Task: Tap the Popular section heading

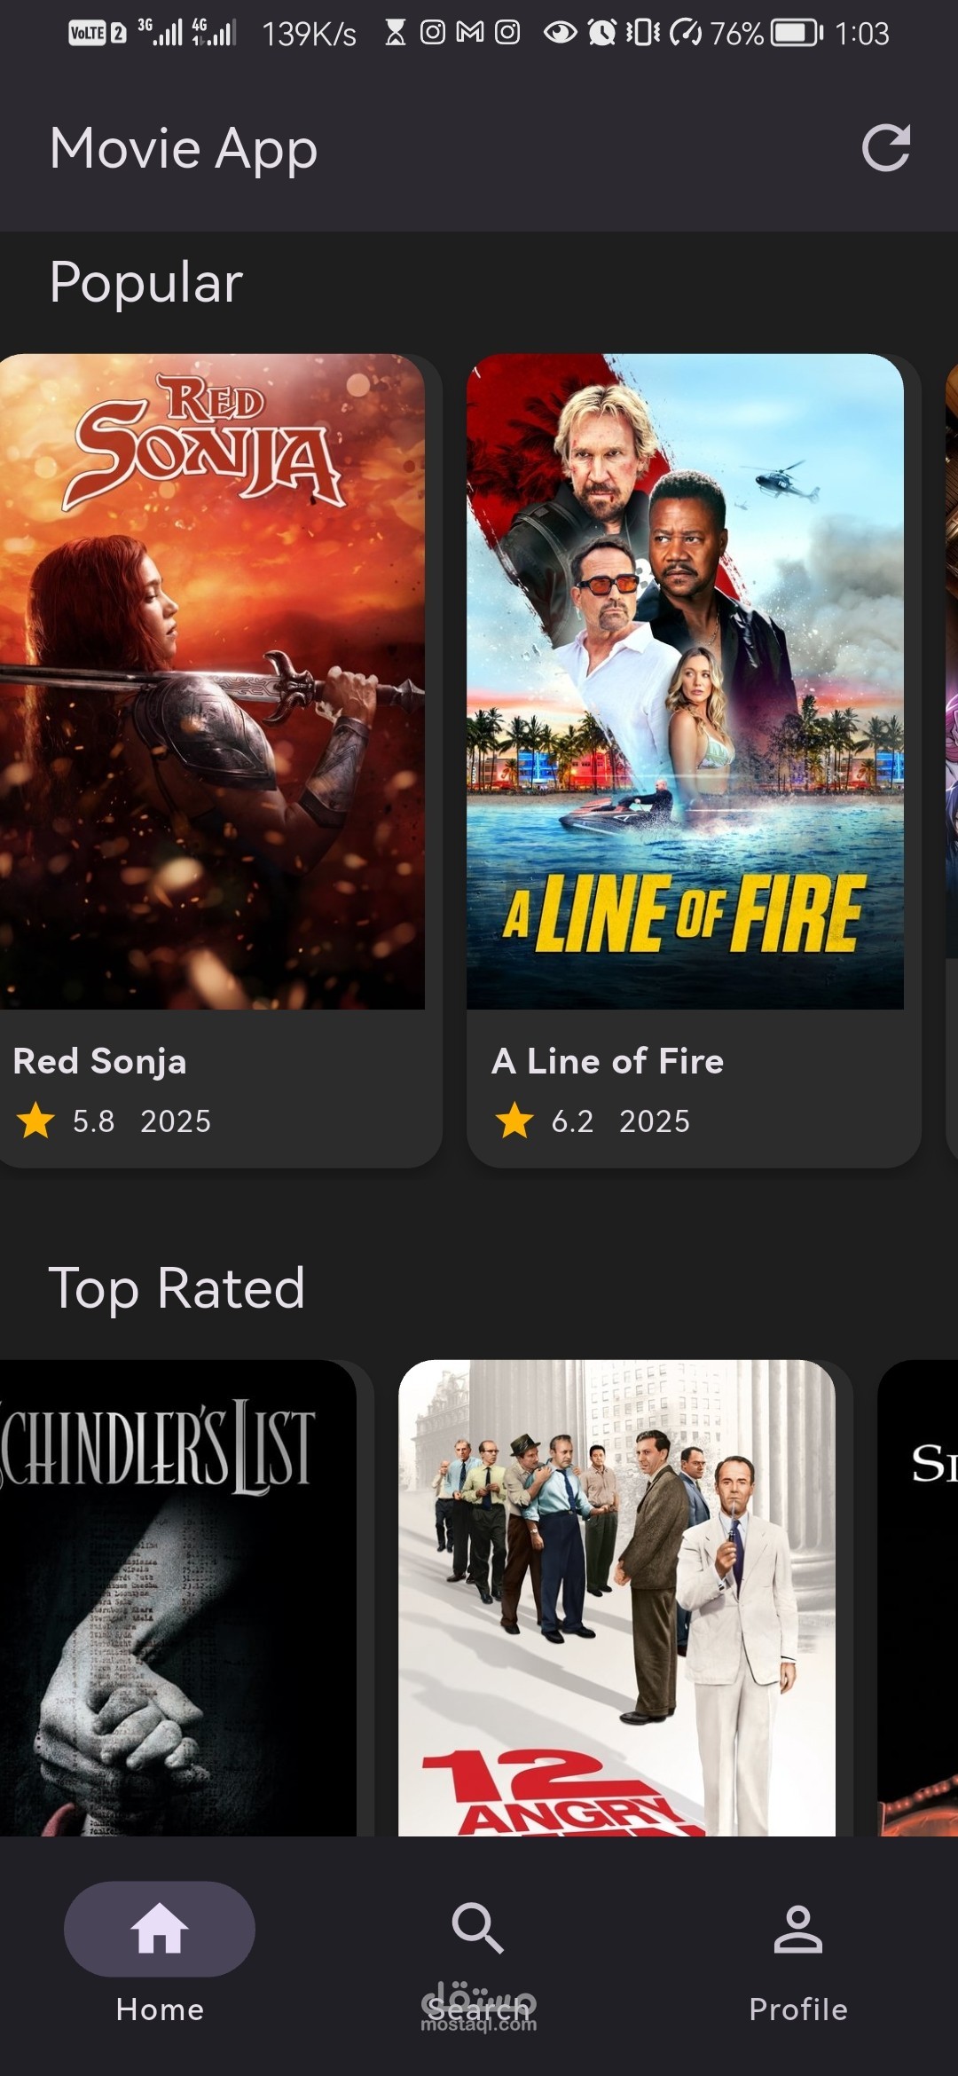Action: pos(146,283)
